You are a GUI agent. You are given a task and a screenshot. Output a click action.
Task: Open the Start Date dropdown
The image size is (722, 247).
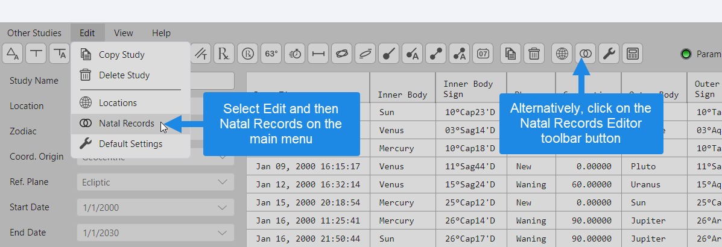pyautogui.click(x=155, y=208)
